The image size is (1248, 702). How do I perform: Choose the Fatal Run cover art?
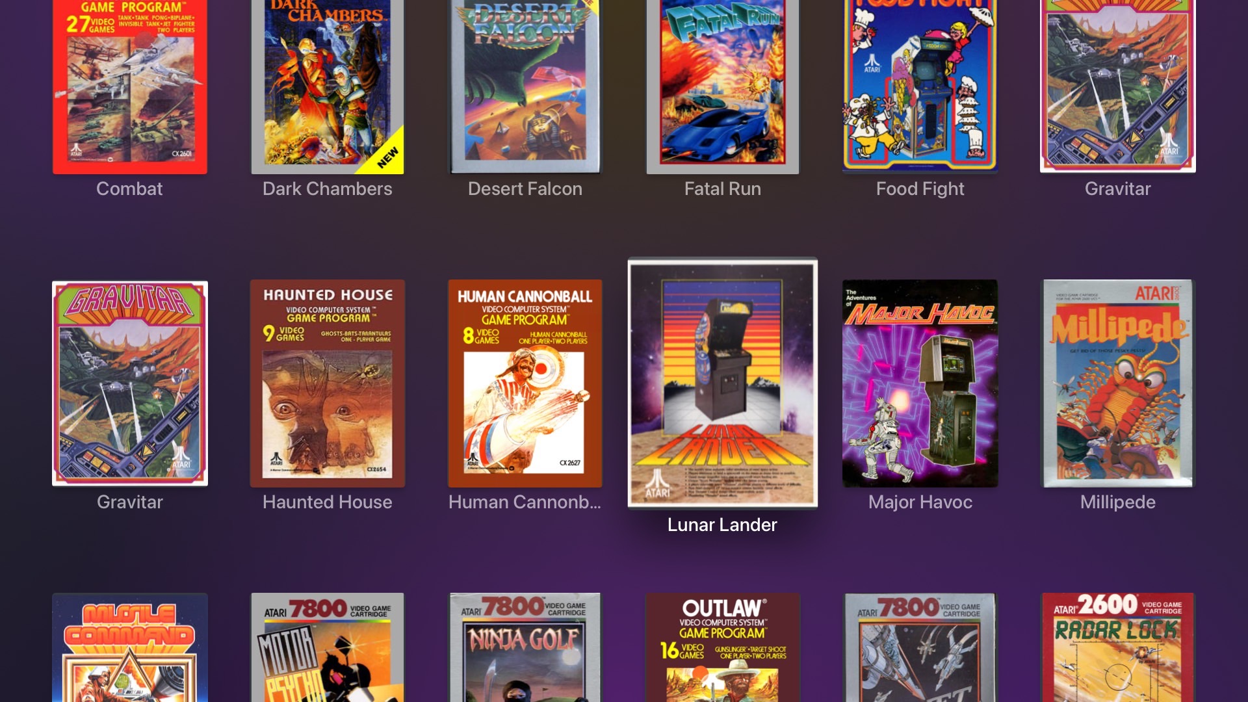pyautogui.click(x=723, y=87)
